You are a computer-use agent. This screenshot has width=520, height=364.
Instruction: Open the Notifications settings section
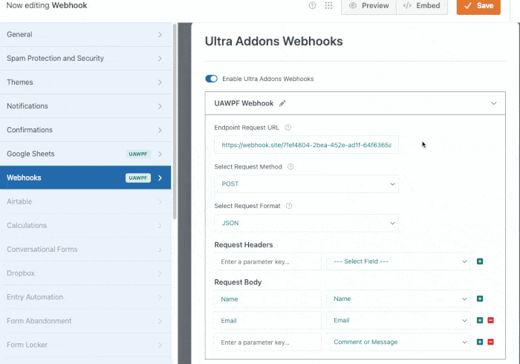point(85,106)
